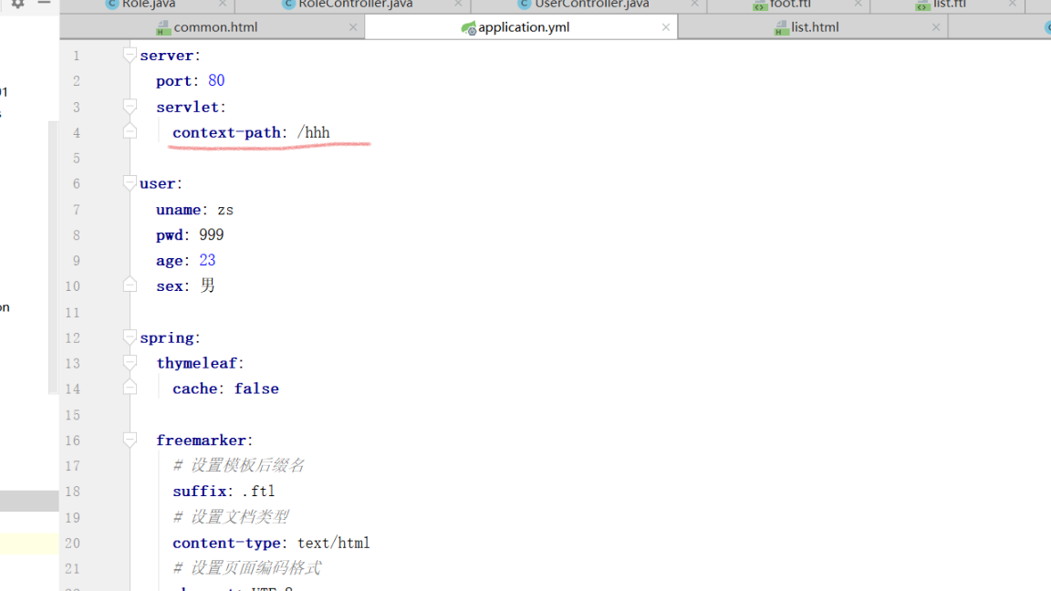Close the list.html tab
The image size is (1051, 591).
tap(936, 27)
